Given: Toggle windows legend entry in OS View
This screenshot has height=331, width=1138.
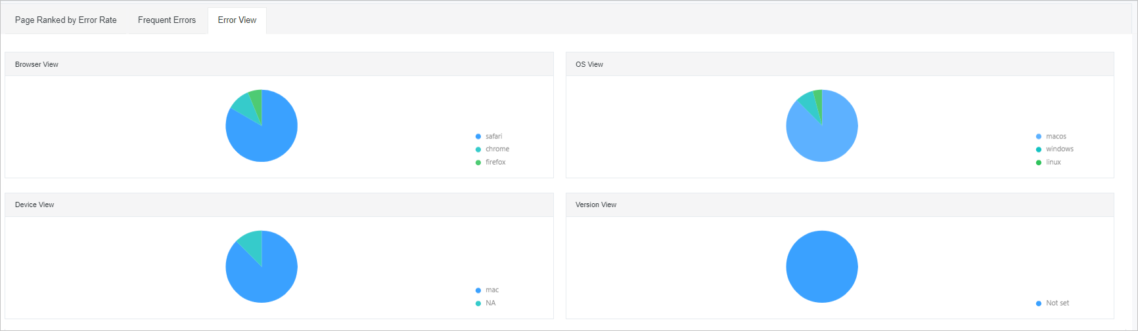Looking at the screenshot, I should tap(1055, 149).
